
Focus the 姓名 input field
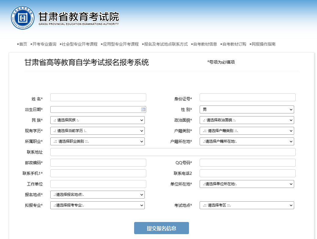pyautogui.click(x=98, y=97)
